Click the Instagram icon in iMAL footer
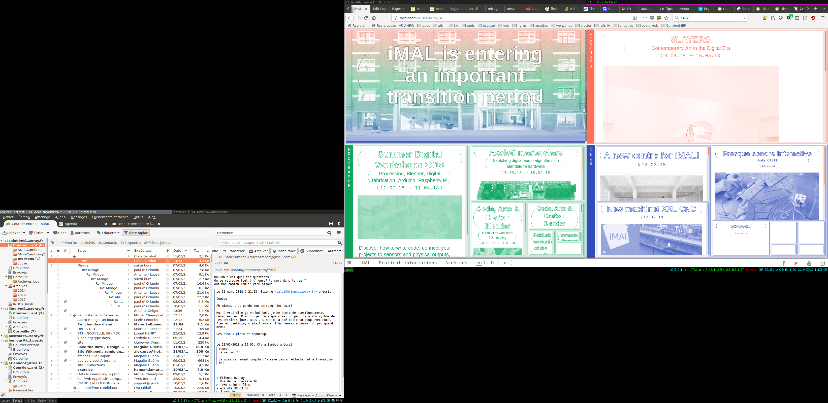 pyautogui.click(x=822, y=263)
